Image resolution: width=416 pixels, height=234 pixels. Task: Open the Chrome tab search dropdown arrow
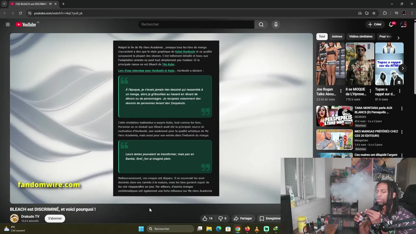[x=4, y=4]
